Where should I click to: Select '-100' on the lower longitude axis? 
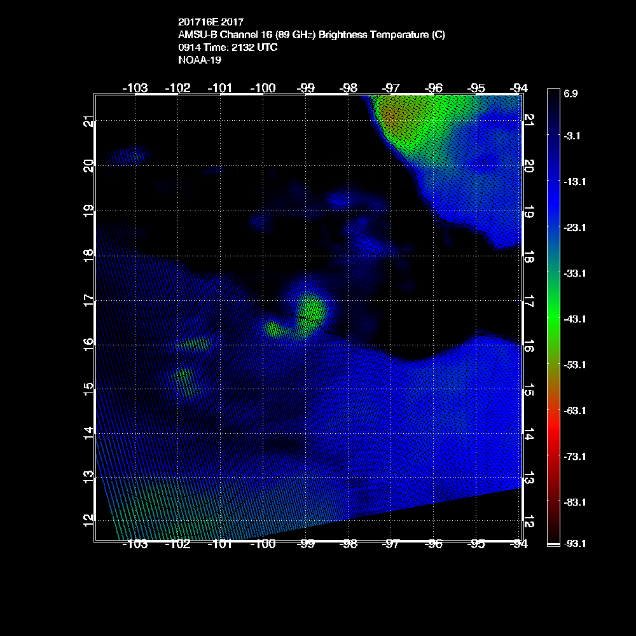[x=263, y=544]
